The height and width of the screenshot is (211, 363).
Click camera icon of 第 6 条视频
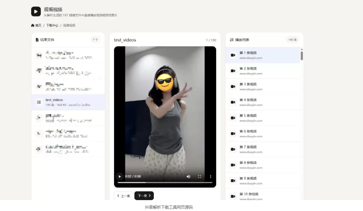(233, 134)
